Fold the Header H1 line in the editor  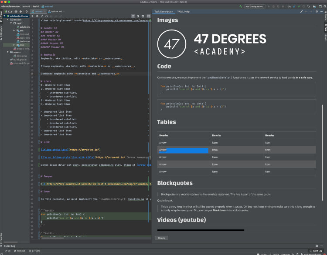coord(40,28)
